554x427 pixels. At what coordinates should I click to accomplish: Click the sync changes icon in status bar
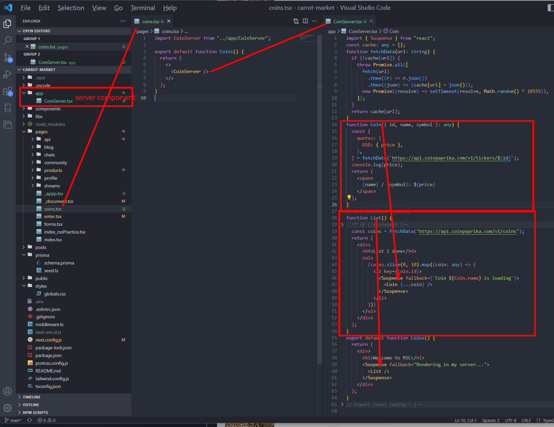click(x=29, y=420)
